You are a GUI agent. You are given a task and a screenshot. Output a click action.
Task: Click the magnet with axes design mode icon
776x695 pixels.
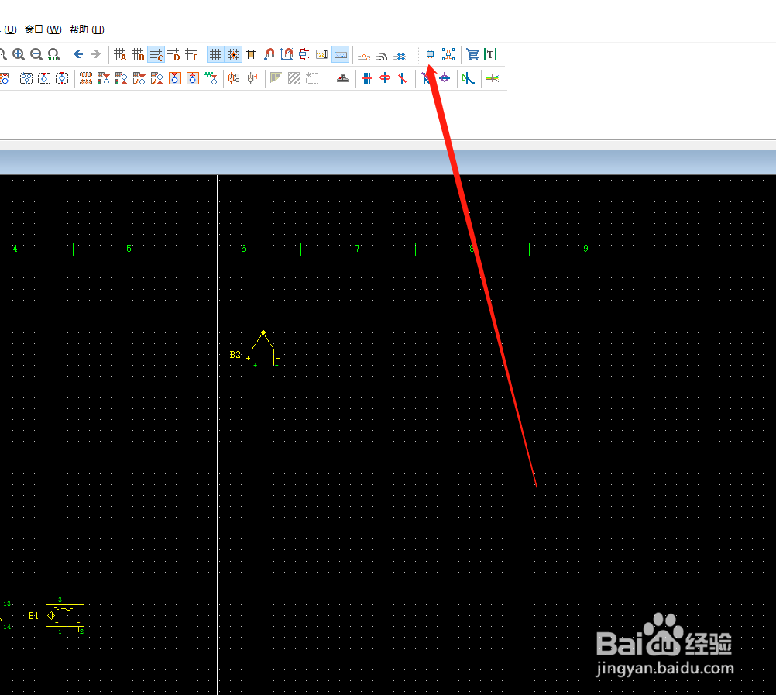(287, 54)
